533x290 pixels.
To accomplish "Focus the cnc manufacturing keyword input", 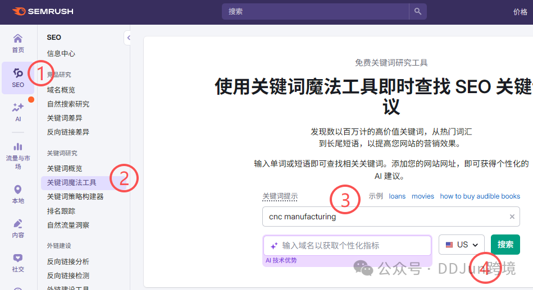I will (x=391, y=217).
